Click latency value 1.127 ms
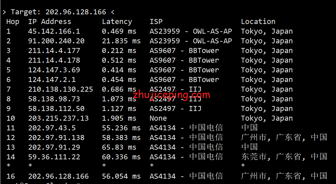Image resolution: width=336 pixels, height=184 pixels. [119, 108]
